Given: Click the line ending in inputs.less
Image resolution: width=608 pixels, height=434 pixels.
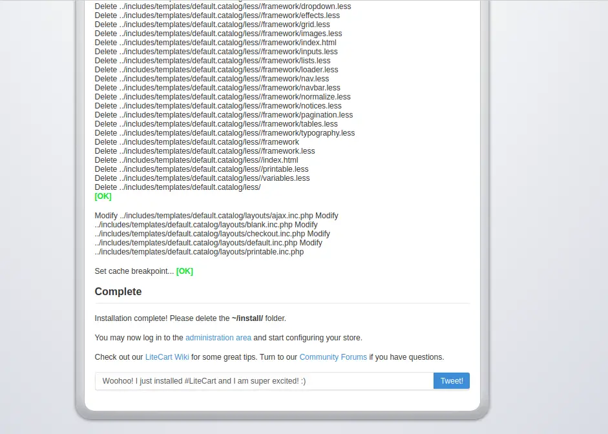Looking at the screenshot, I should (x=216, y=52).
